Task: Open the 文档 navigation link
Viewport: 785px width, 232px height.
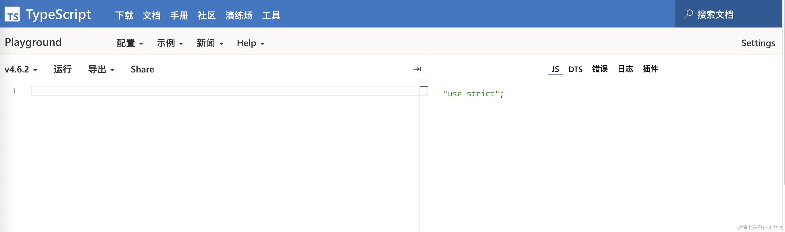Action: coord(151,15)
